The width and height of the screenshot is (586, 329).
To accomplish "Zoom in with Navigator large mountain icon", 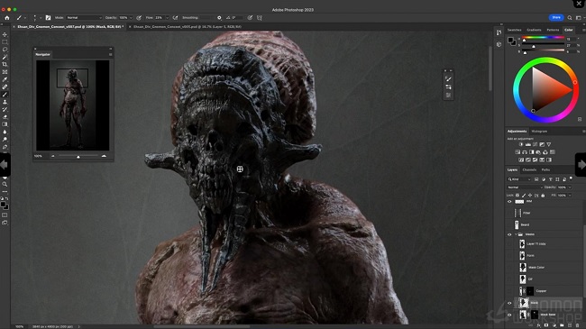I will (x=104, y=156).
